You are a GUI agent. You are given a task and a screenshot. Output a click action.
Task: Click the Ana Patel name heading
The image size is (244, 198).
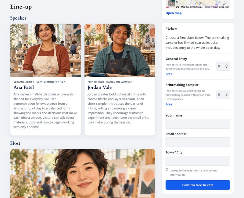24,87
